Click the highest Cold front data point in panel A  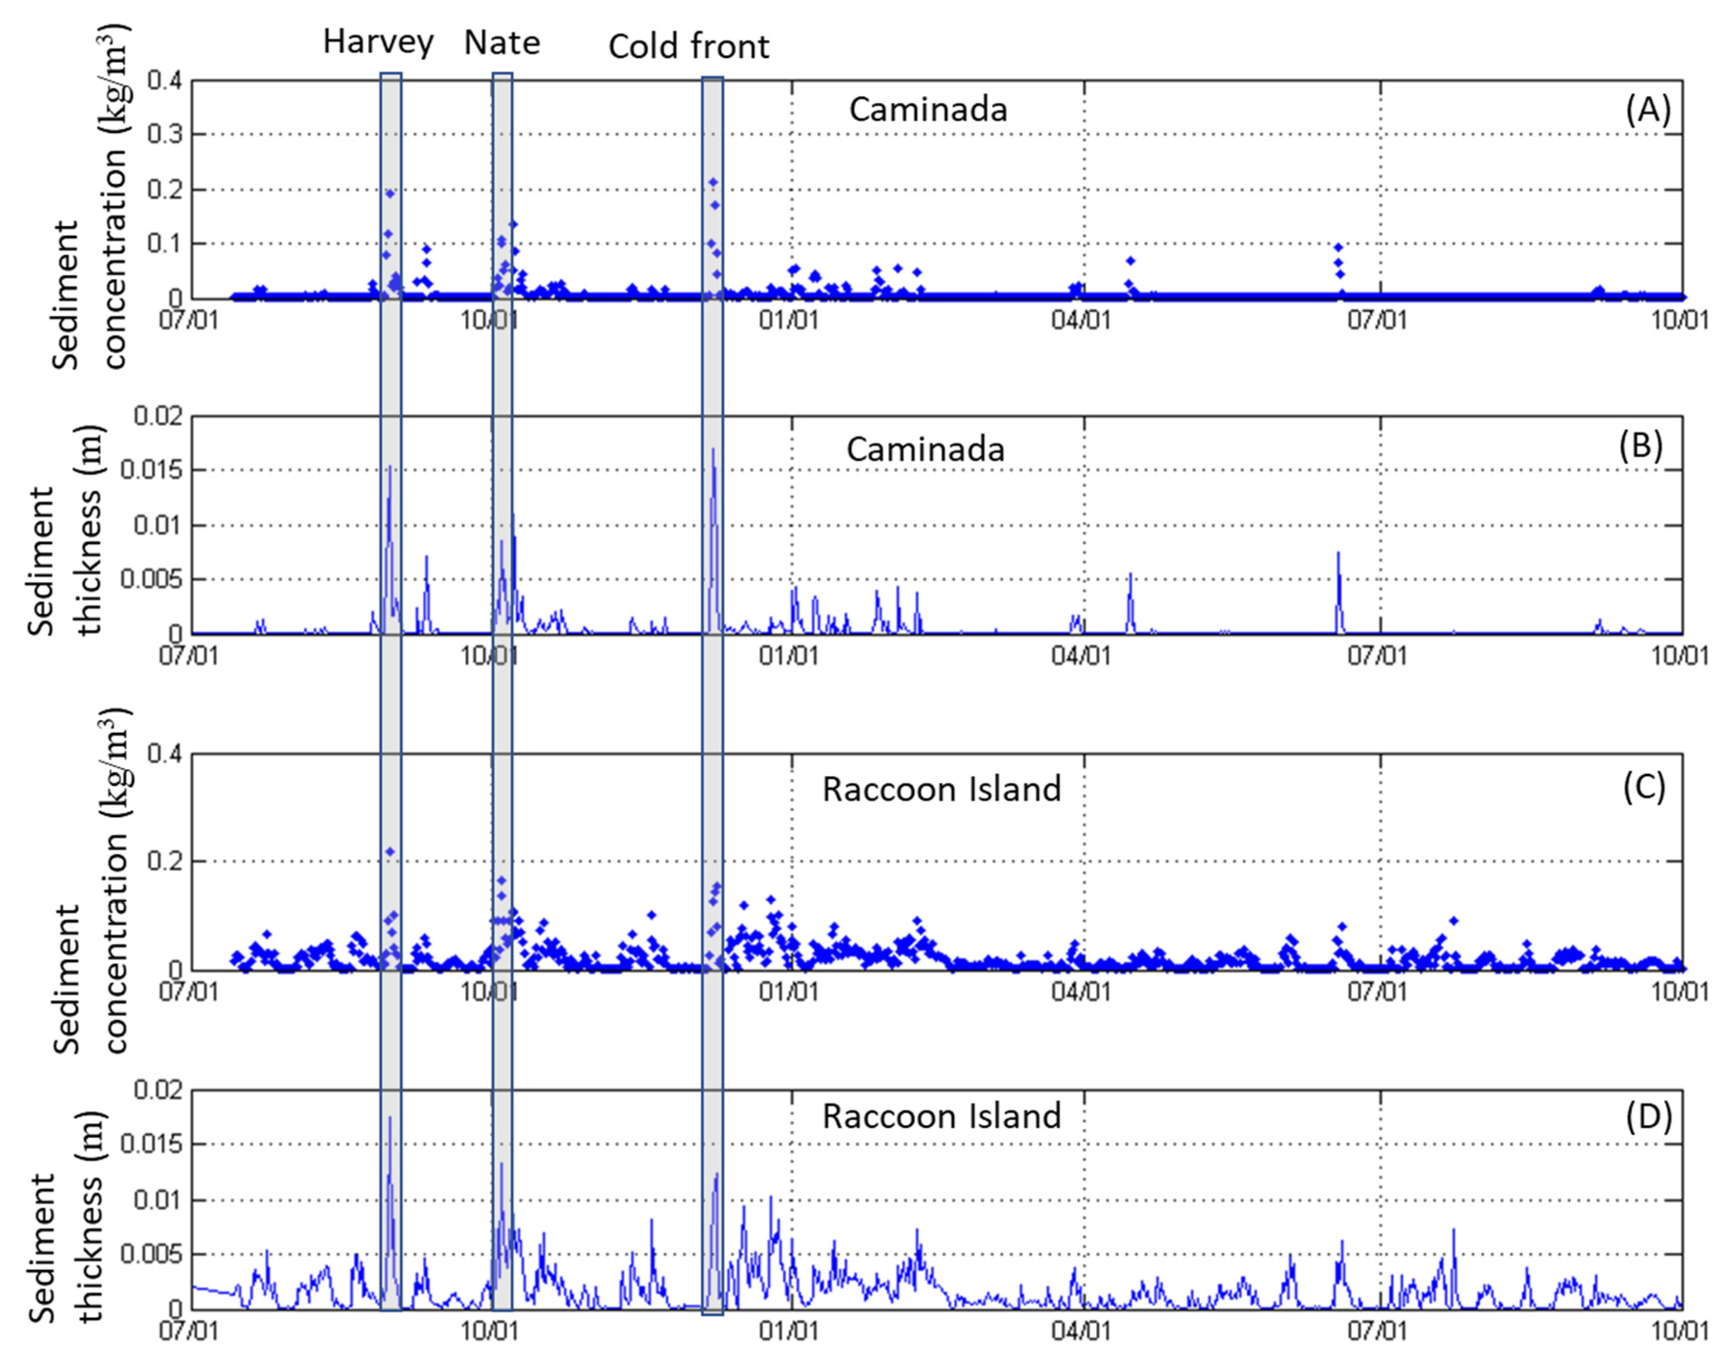(713, 182)
